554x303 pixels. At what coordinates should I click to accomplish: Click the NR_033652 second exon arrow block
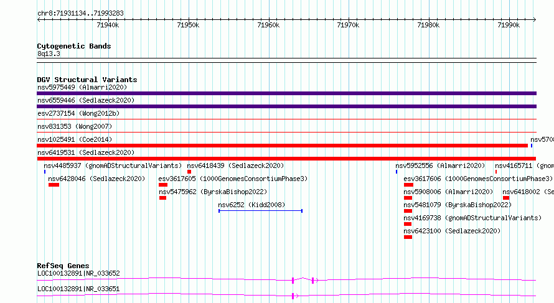pyautogui.click(x=314, y=281)
